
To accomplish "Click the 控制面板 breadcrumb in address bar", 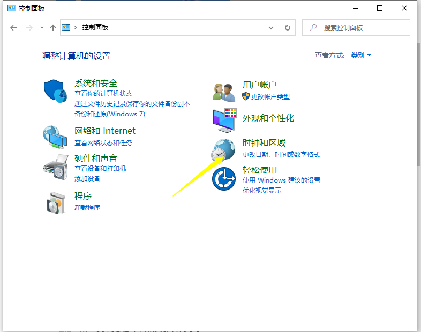I will (x=95, y=27).
